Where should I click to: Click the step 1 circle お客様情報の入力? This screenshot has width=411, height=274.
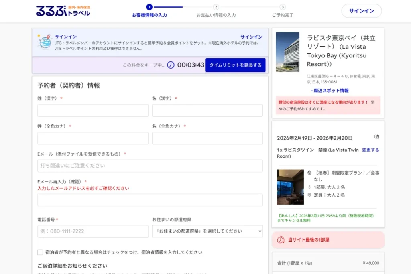pos(150,6)
